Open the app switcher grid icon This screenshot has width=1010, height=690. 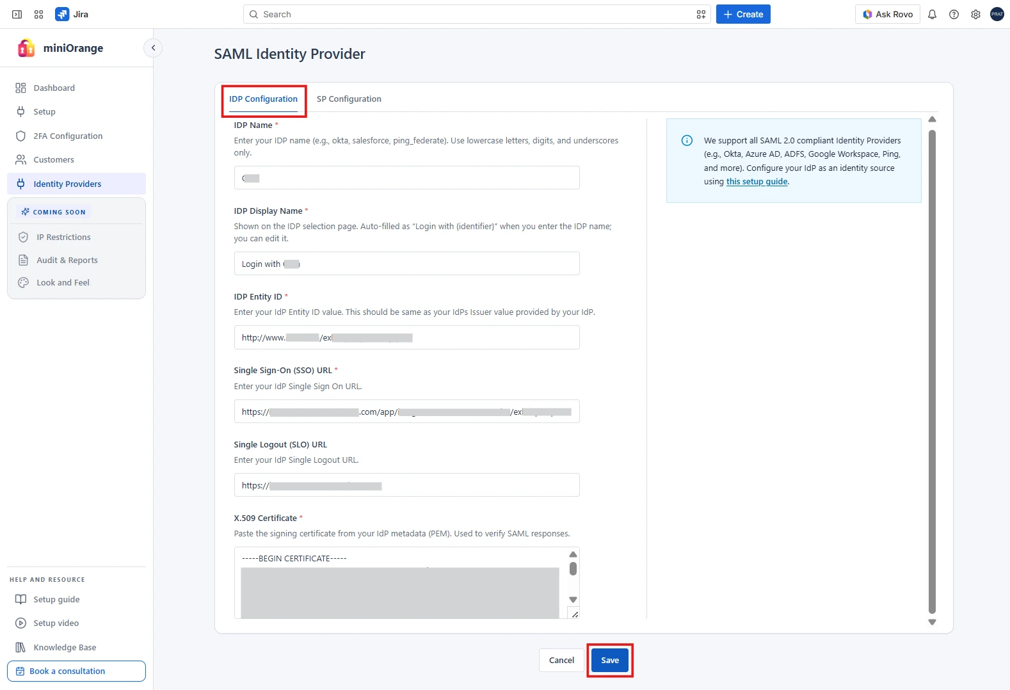tap(39, 14)
